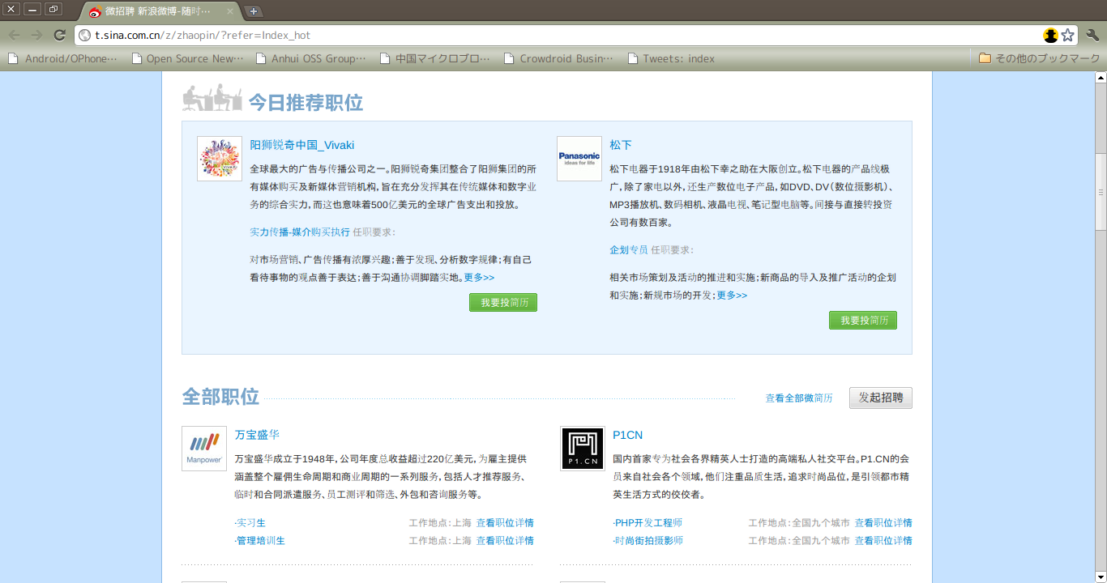Open the PHP开发工程师 job link

point(648,522)
